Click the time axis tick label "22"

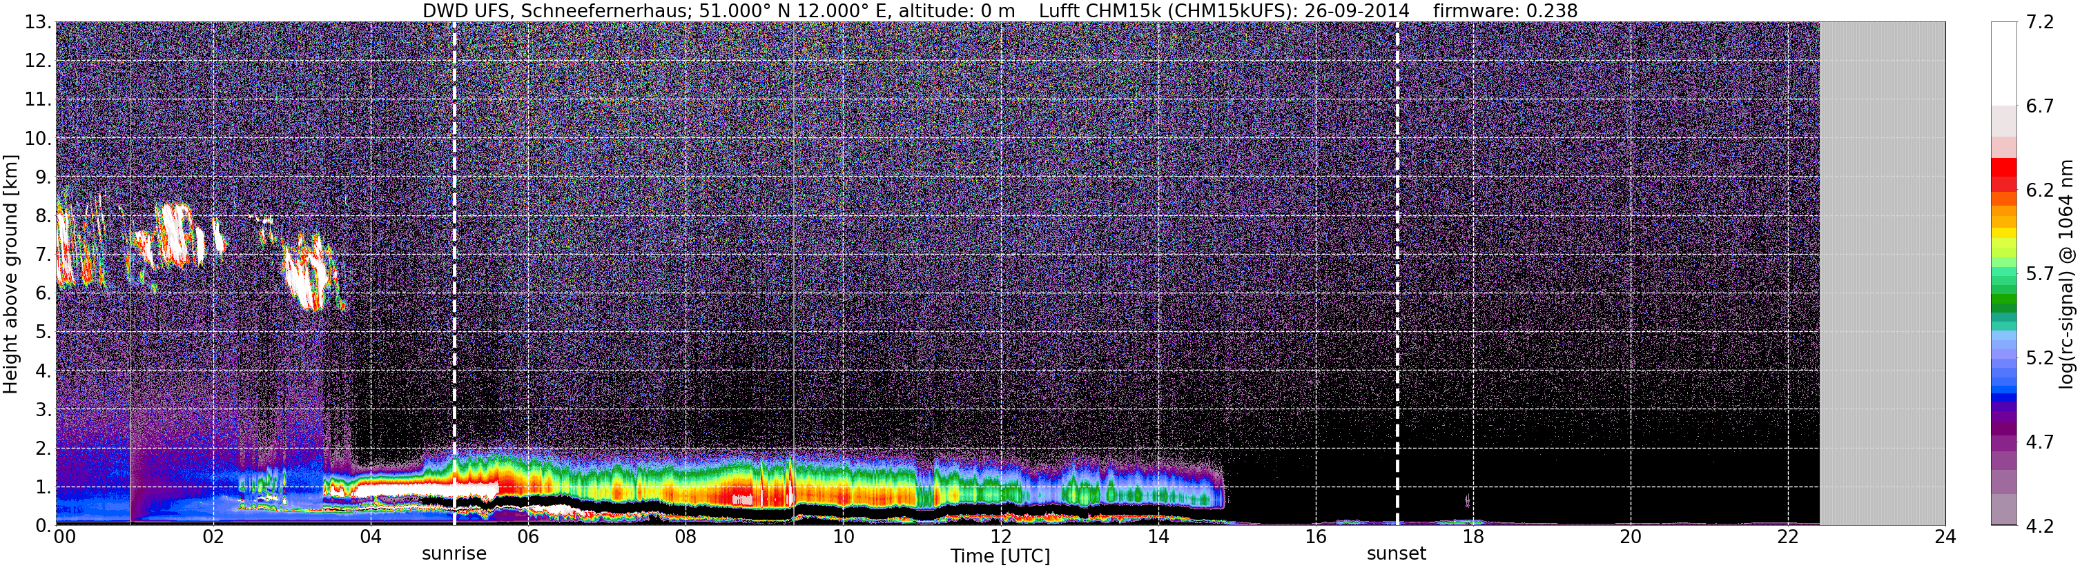coord(1787,537)
